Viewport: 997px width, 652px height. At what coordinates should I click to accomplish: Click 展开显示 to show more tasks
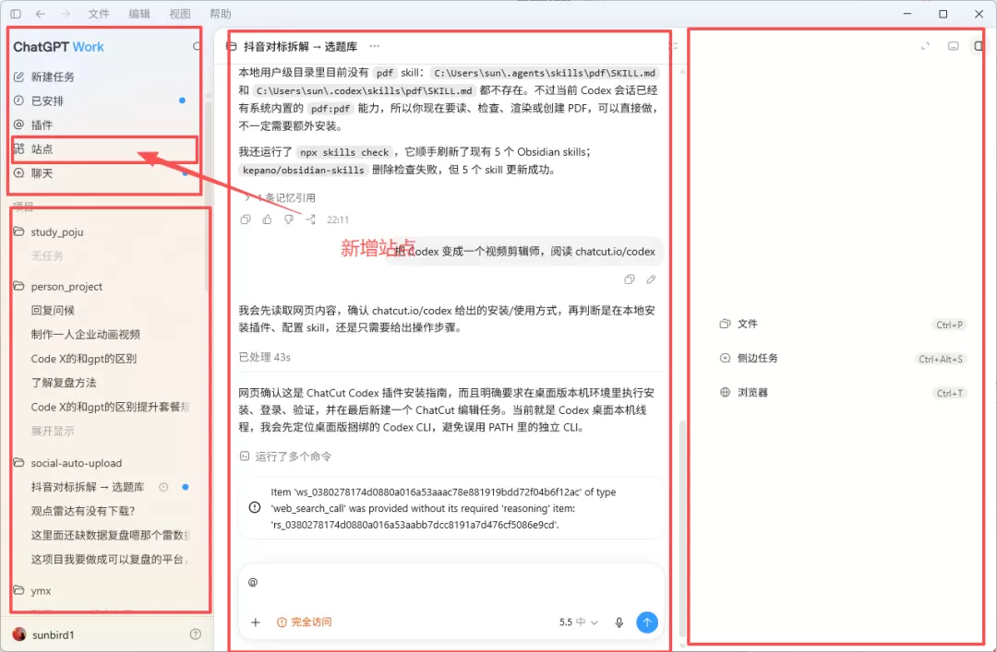coord(53,431)
